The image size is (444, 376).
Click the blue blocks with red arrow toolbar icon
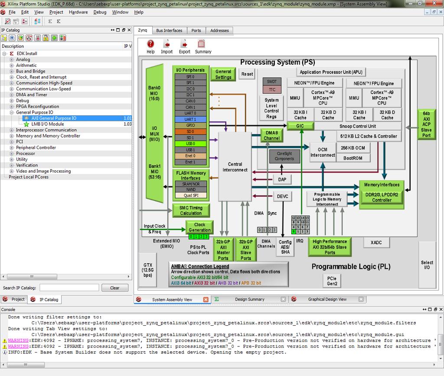tap(37, 21)
